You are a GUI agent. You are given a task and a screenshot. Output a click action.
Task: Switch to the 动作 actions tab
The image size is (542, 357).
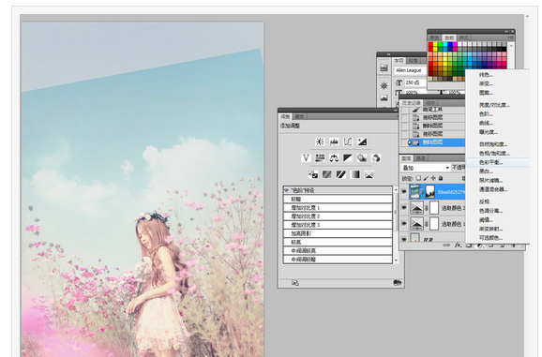click(x=430, y=103)
